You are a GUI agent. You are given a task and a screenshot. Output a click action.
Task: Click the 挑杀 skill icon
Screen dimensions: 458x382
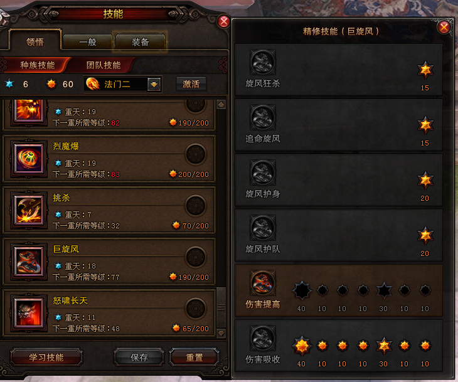point(29,210)
